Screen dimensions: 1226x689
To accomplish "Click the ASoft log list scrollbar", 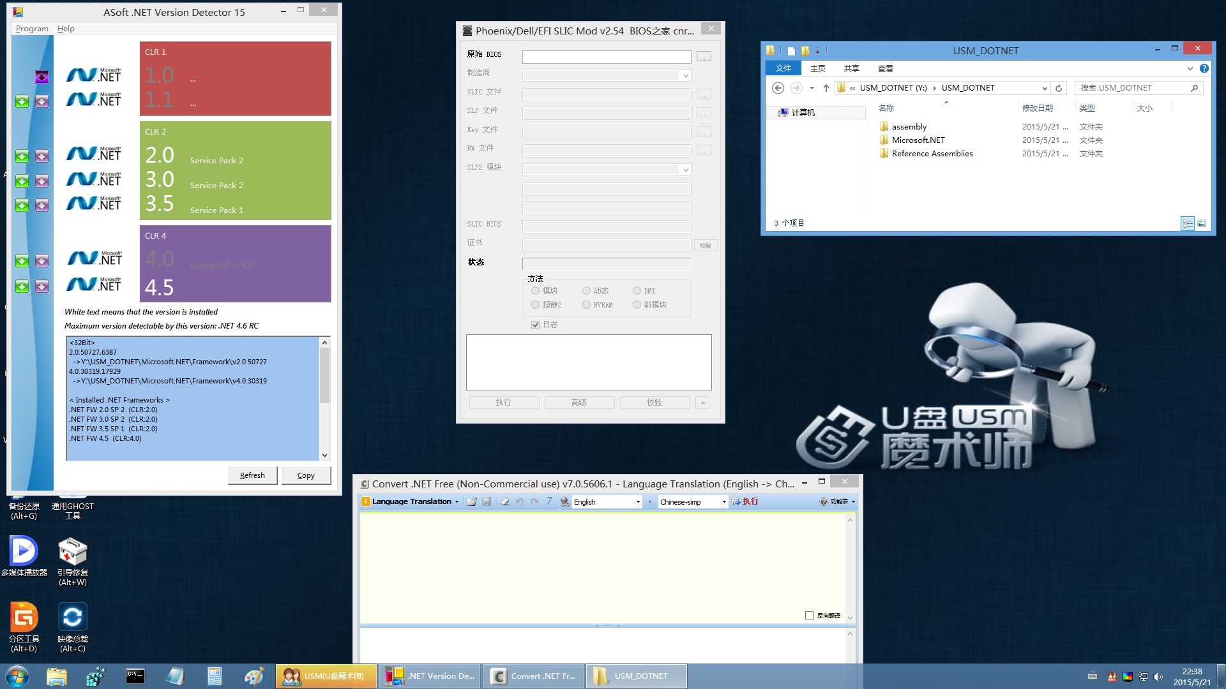I will [x=324, y=398].
